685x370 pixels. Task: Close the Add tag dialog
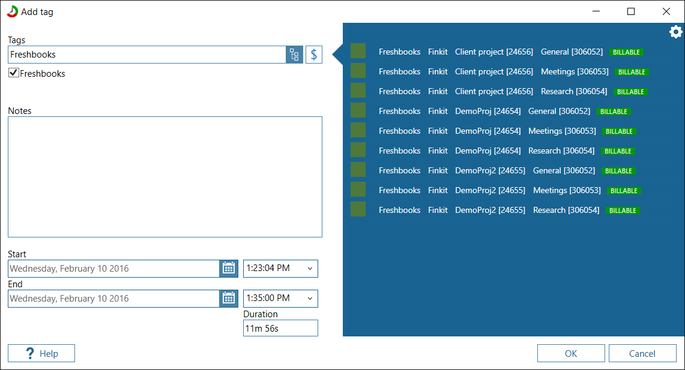point(666,11)
